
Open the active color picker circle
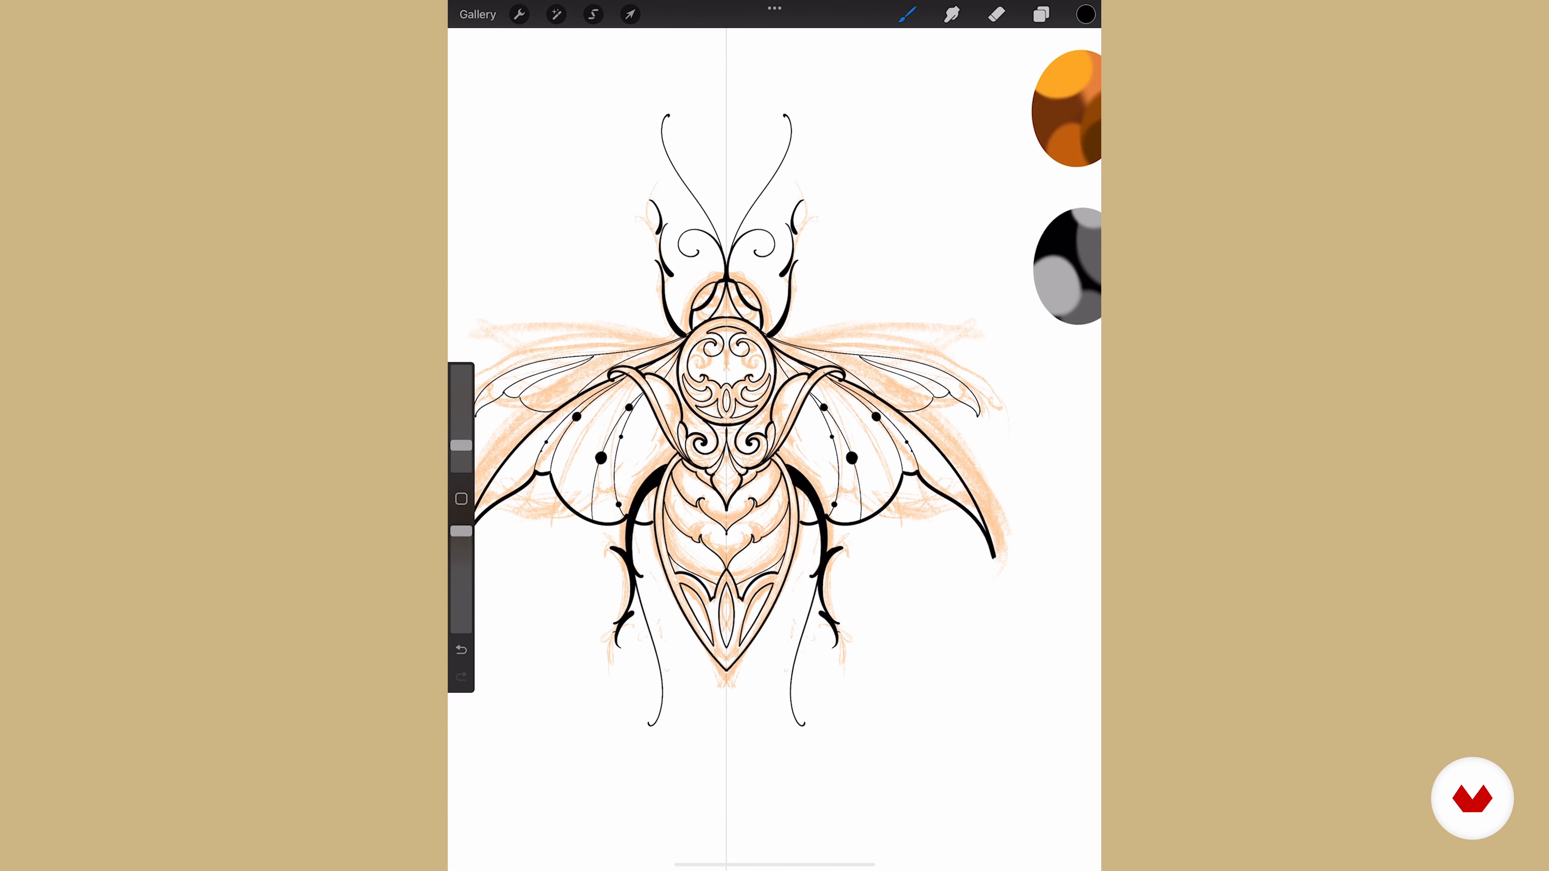coord(1086,15)
